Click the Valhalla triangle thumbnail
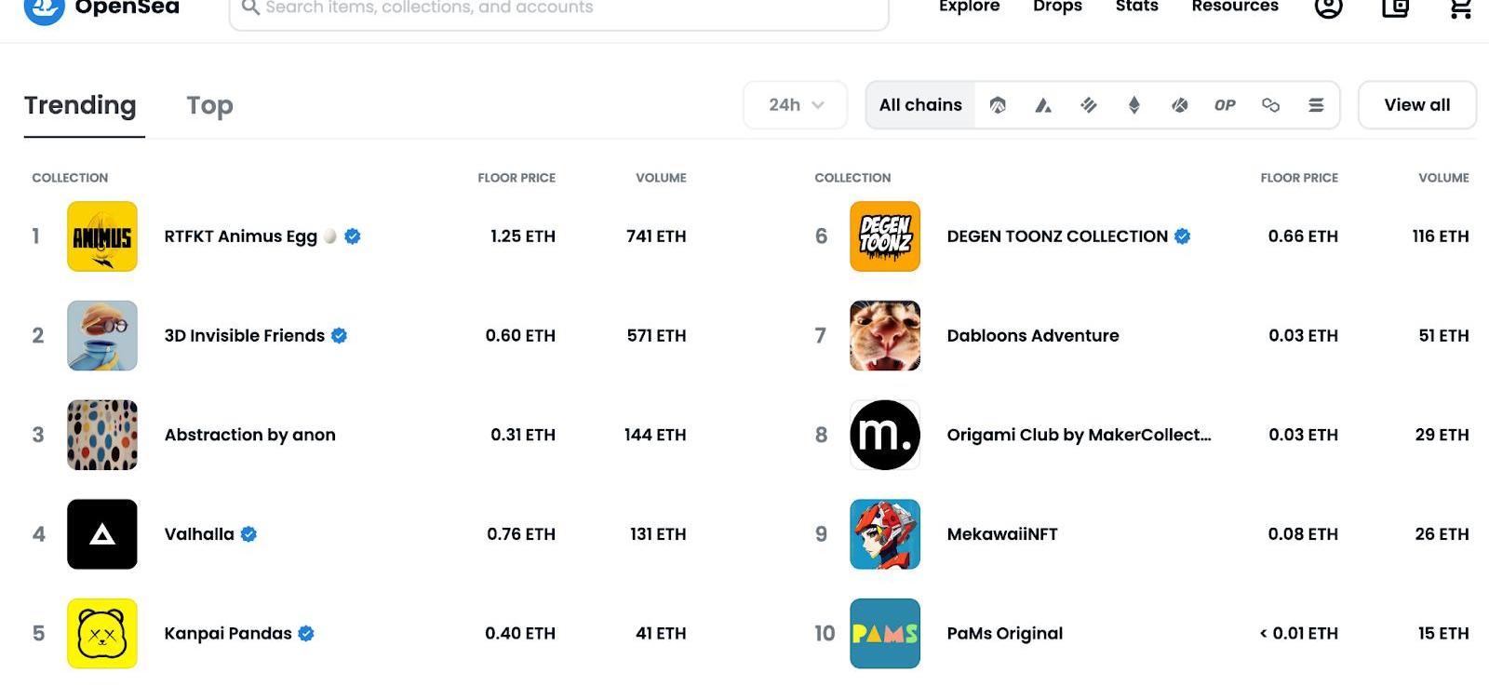 click(x=102, y=534)
